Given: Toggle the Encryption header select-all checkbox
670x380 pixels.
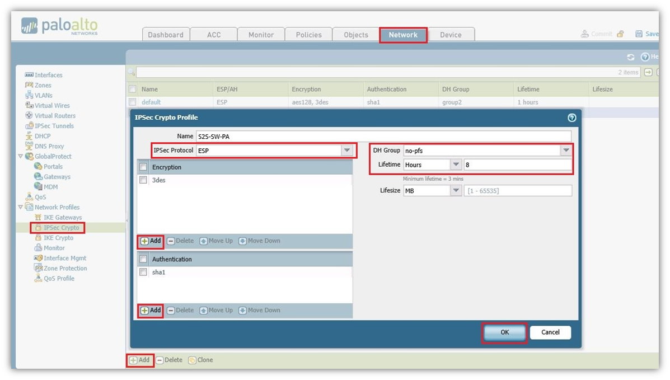Looking at the screenshot, I should 143,167.
